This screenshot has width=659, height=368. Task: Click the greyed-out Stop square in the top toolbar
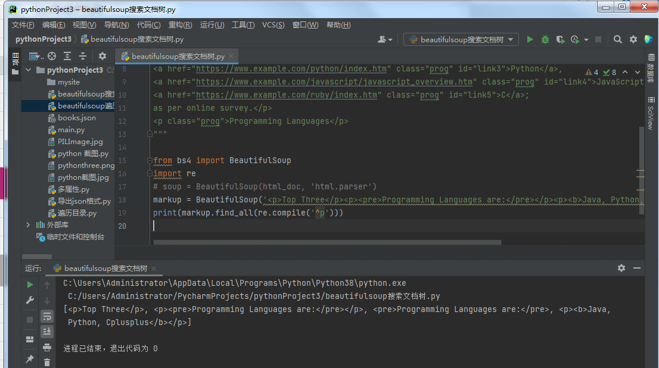598,39
